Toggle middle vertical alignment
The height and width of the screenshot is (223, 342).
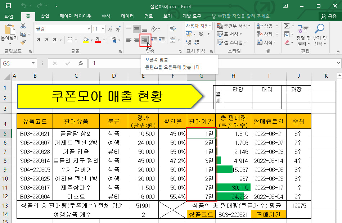pyautogui.click(x=137, y=28)
